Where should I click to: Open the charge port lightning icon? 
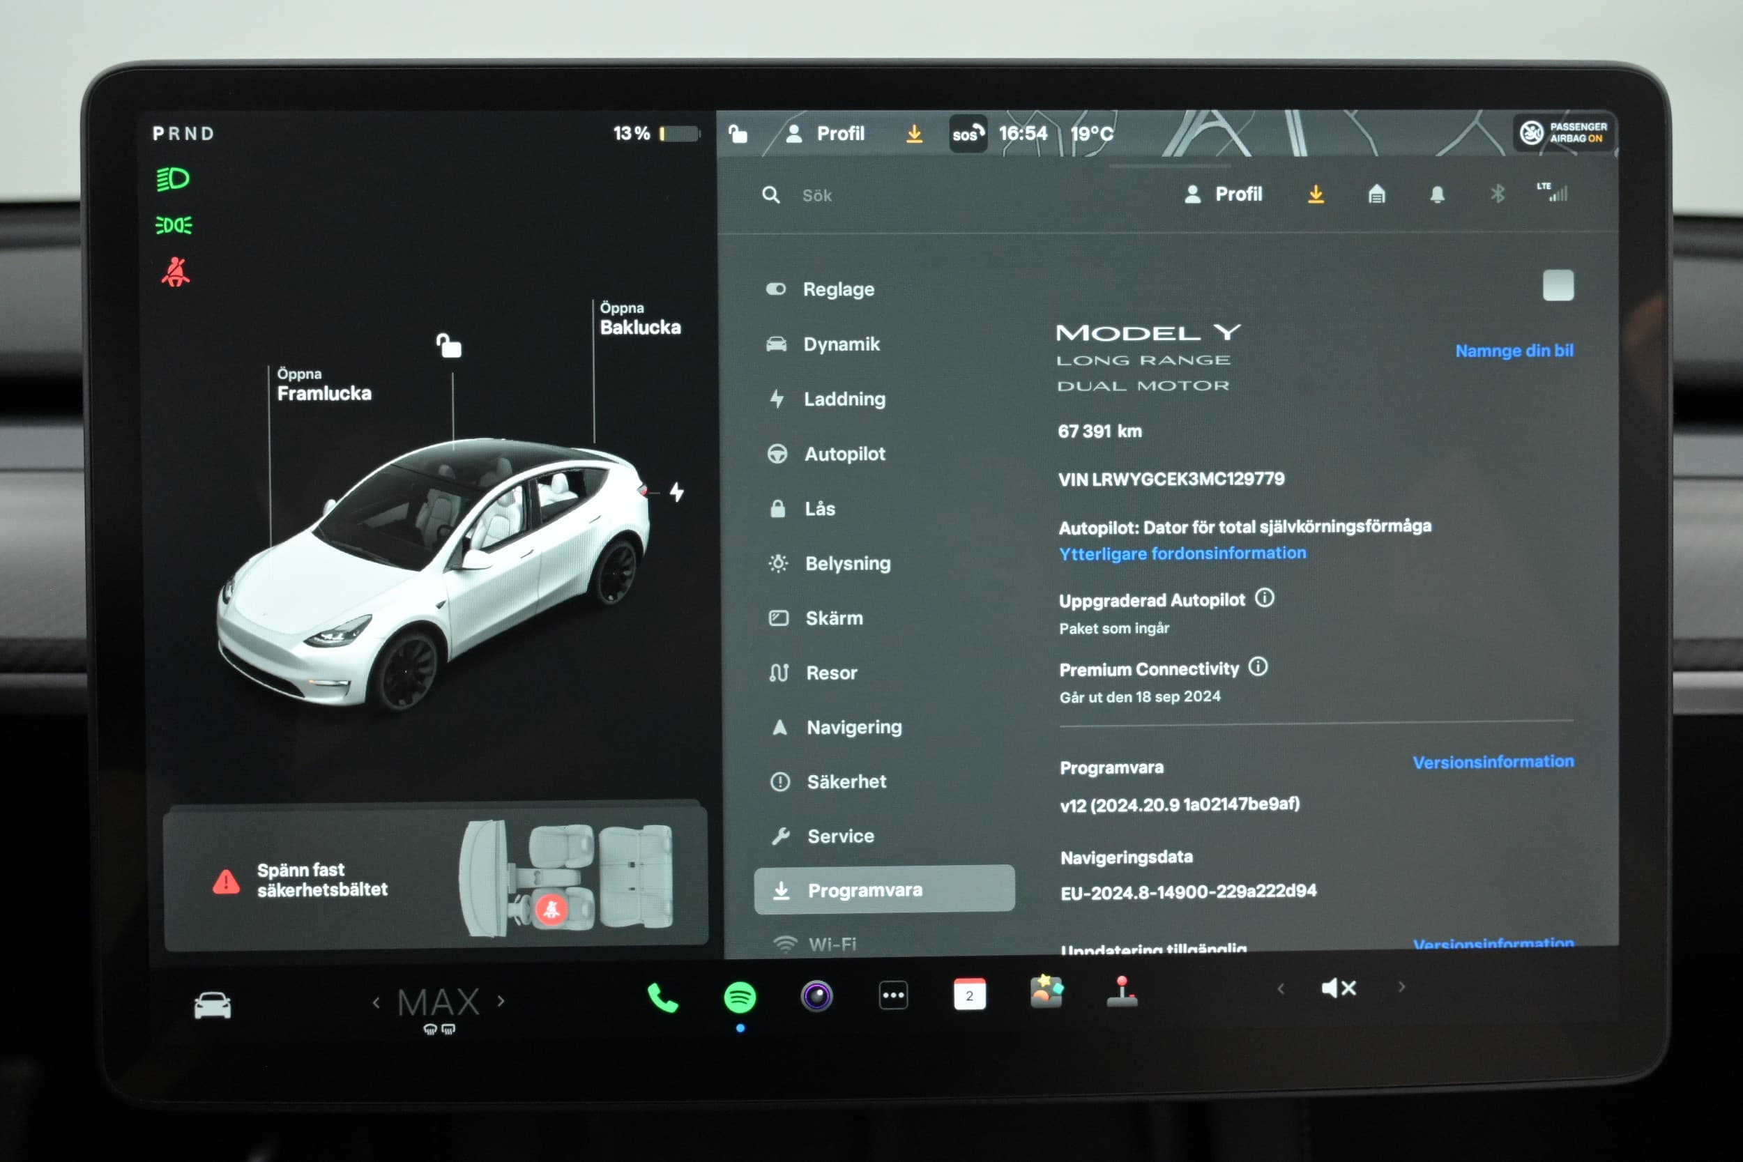click(676, 492)
